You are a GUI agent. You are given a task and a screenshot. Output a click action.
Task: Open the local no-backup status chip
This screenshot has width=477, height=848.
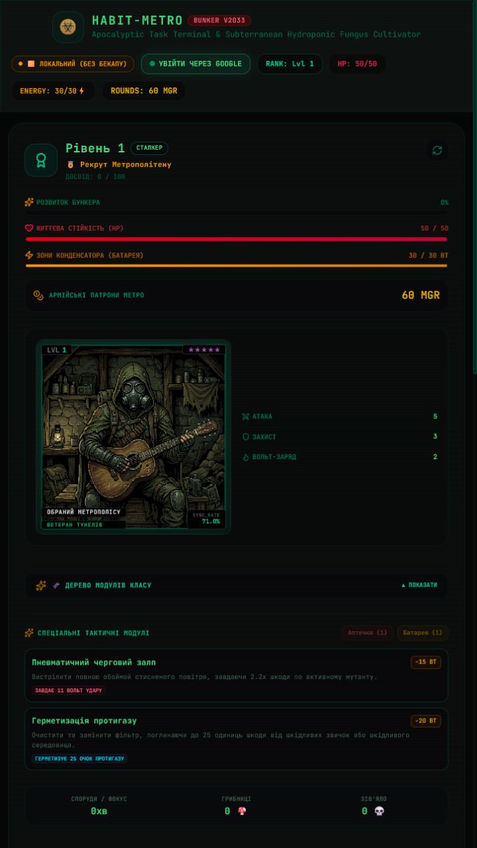pyautogui.click(x=73, y=64)
